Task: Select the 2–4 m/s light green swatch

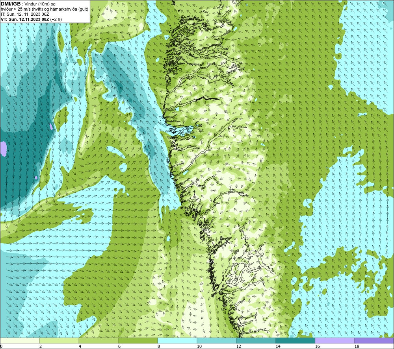Action: 59,340
